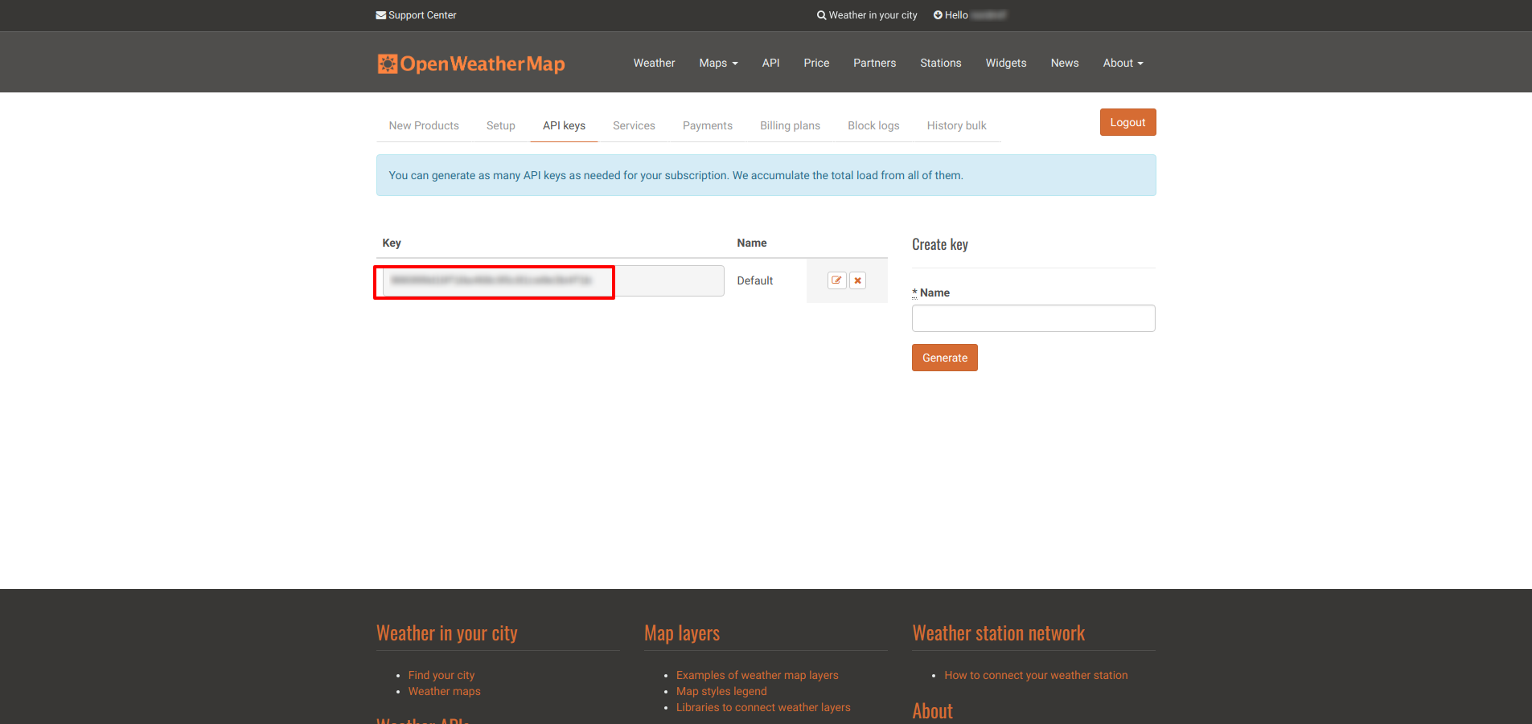Expand the Maps dropdown menu
Image resolution: width=1532 pixels, height=724 pixels.
point(718,63)
